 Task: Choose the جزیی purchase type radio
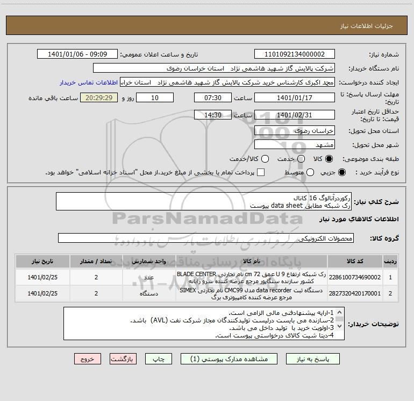point(341,172)
